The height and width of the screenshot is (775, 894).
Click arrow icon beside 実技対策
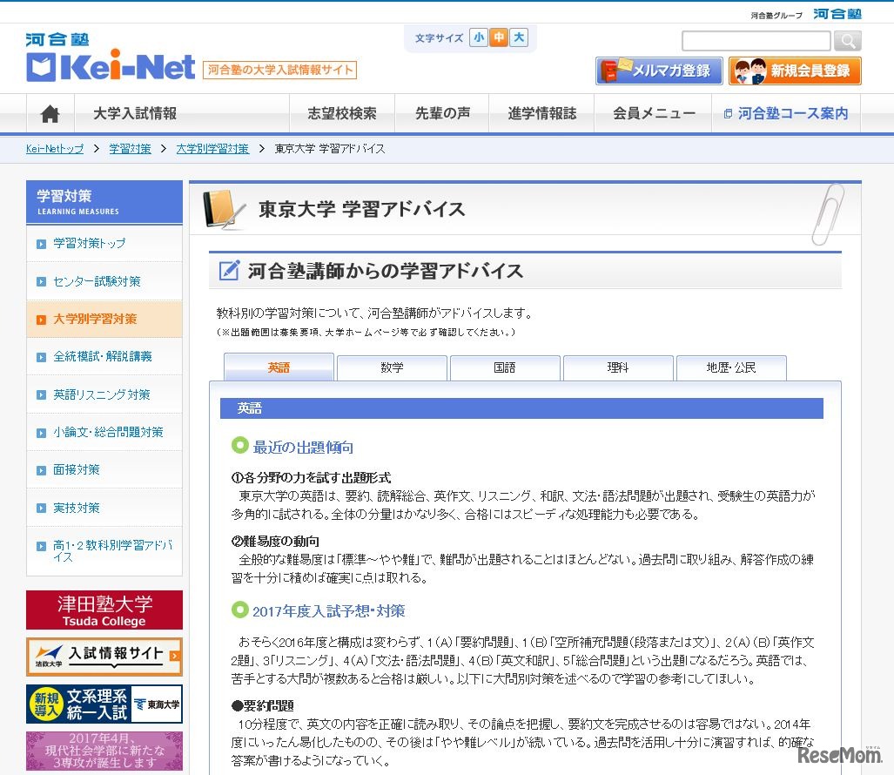tap(41, 509)
